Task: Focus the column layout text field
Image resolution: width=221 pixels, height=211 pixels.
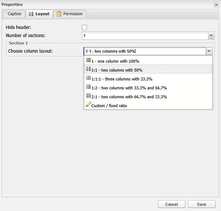Action: click(145, 51)
